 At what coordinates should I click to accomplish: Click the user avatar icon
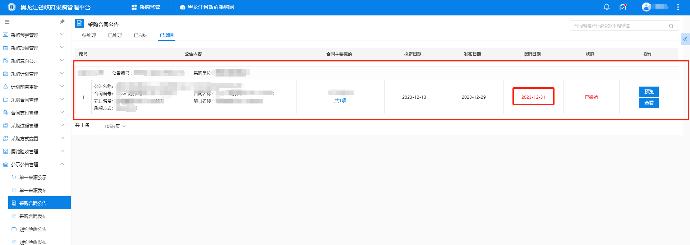pyautogui.click(x=646, y=7)
